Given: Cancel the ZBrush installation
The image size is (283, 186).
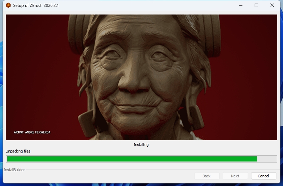Looking at the screenshot, I should pos(264,176).
